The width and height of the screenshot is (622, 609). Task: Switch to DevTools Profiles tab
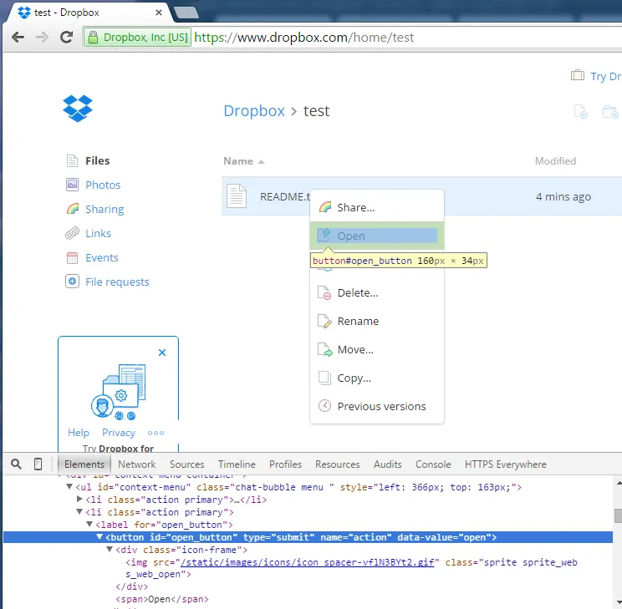tap(285, 464)
